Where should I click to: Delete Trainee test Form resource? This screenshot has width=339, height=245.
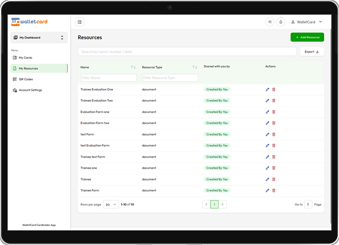[273, 157]
